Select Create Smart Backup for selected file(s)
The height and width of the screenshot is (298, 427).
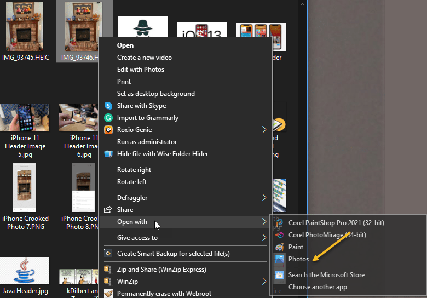point(173,254)
